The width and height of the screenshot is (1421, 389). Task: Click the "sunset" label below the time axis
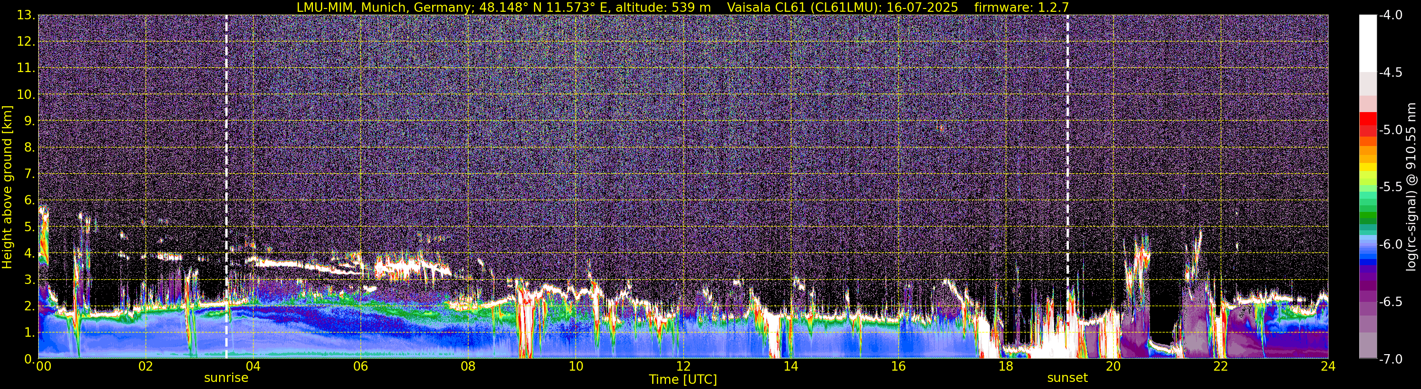tap(1068, 378)
